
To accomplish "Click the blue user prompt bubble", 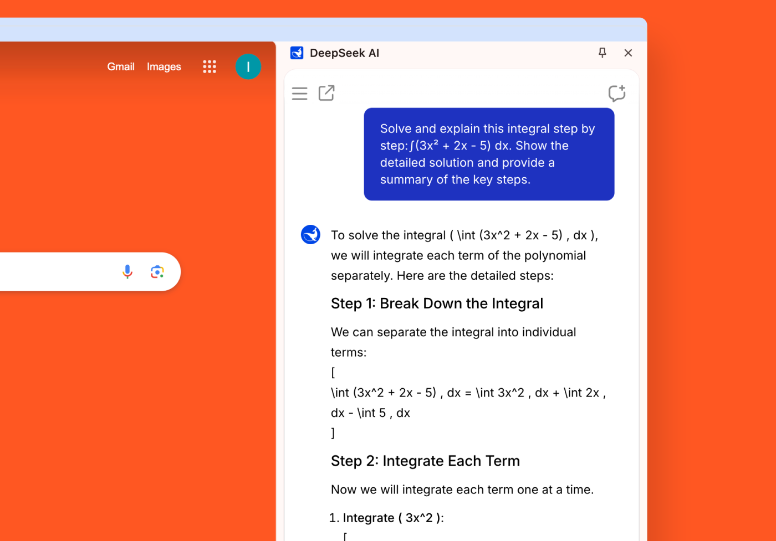I will (488, 154).
